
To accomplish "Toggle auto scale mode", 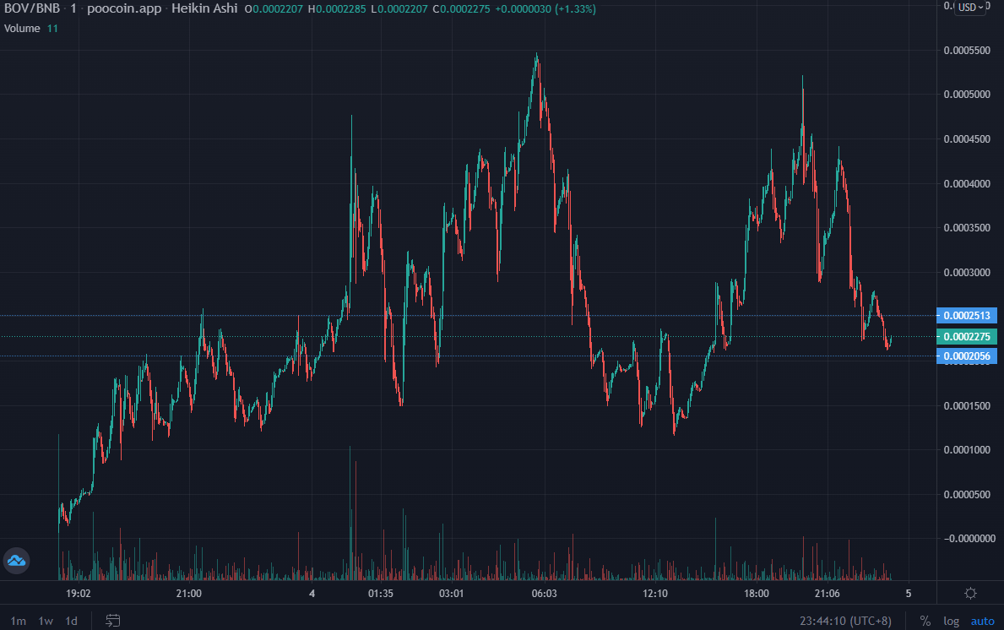I will (982, 621).
